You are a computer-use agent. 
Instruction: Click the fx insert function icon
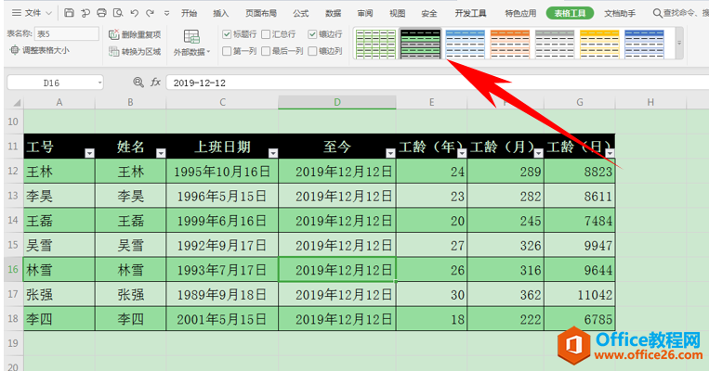click(x=156, y=83)
